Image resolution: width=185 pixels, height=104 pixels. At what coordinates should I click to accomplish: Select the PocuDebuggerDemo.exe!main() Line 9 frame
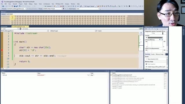click(122, 75)
